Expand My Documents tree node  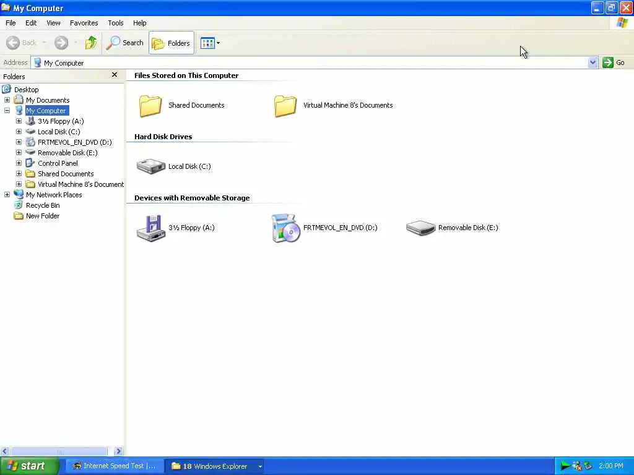pyautogui.click(x=7, y=100)
